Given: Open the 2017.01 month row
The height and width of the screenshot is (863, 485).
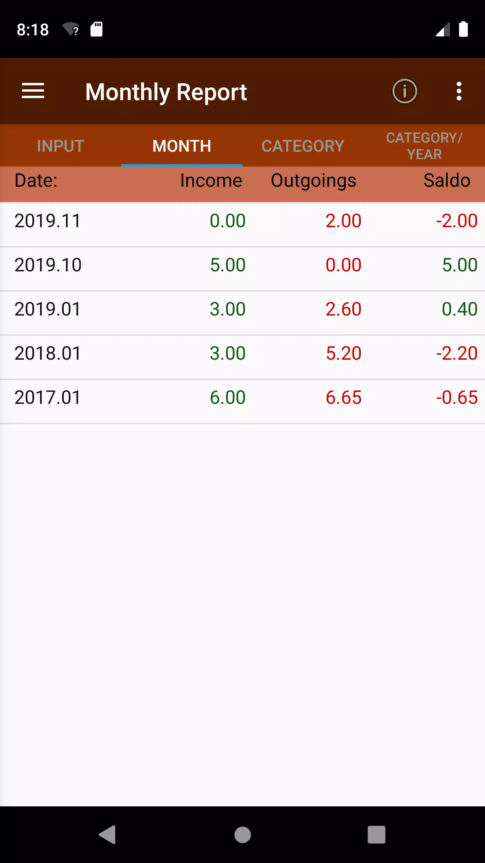Looking at the screenshot, I should [x=243, y=401].
